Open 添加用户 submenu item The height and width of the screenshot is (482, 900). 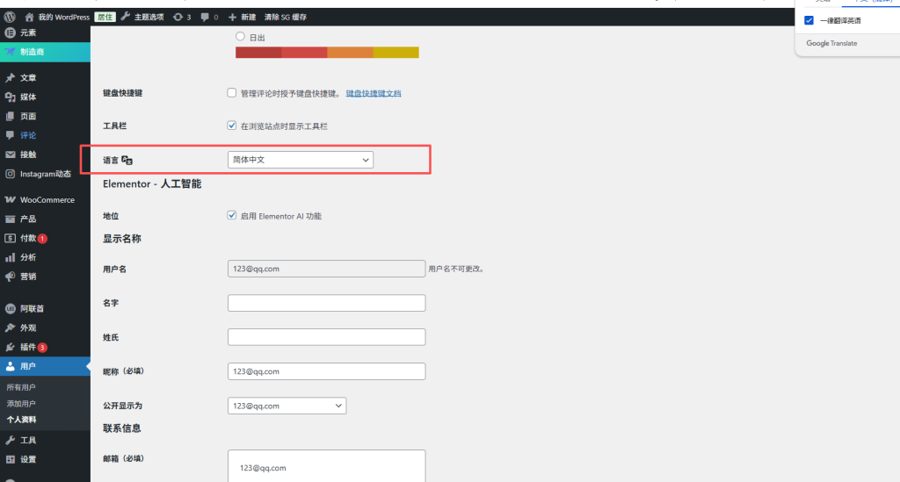pyautogui.click(x=21, y=404)
